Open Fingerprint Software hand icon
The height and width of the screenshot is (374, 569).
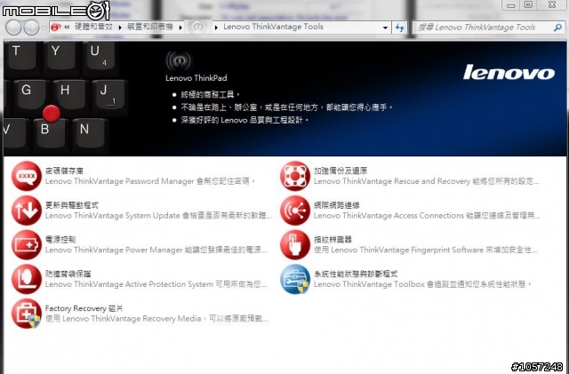[295, 245]
